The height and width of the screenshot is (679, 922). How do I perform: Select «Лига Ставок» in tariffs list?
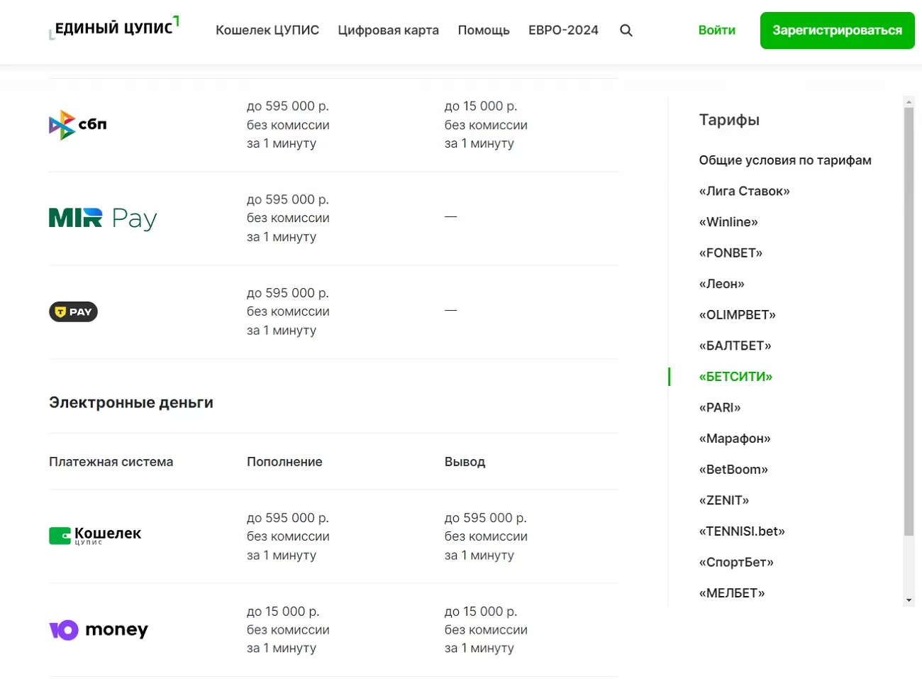tap(744, 191)
